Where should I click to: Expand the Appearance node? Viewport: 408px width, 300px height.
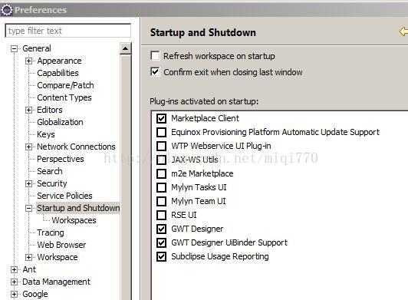[x=28, y=61]
